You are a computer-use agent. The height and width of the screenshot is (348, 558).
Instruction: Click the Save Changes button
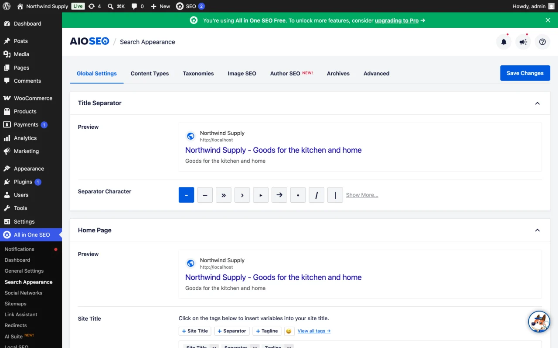pyautogui.click(x=525, y=73)
